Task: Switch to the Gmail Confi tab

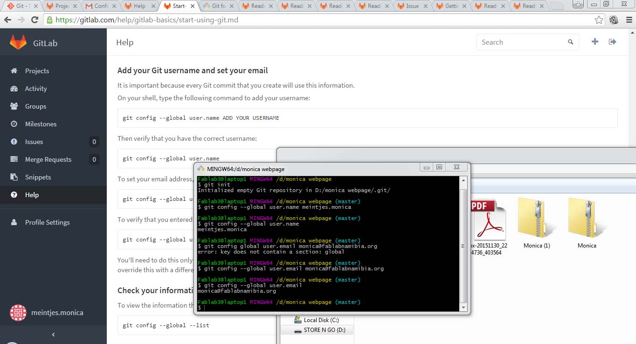Action: tap(100, 6)
